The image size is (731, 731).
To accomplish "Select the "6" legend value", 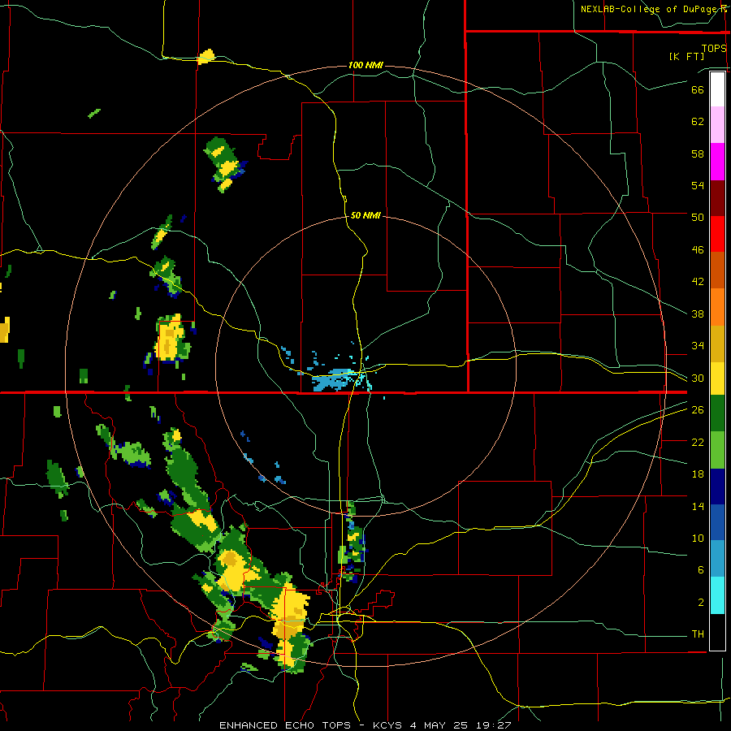I will [700, 570].
